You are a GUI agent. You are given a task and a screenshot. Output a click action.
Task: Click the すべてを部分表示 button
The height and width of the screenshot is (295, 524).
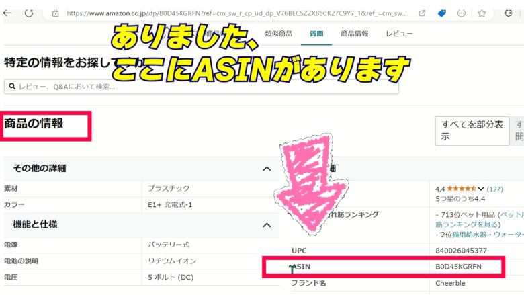pyautogui.click(x=470, y=130)
